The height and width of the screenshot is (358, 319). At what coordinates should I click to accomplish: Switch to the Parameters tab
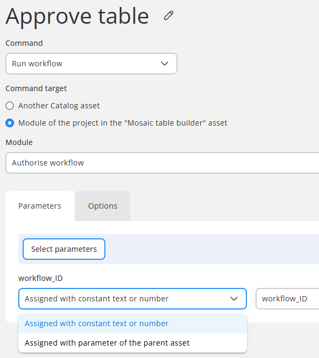(40, 206)
